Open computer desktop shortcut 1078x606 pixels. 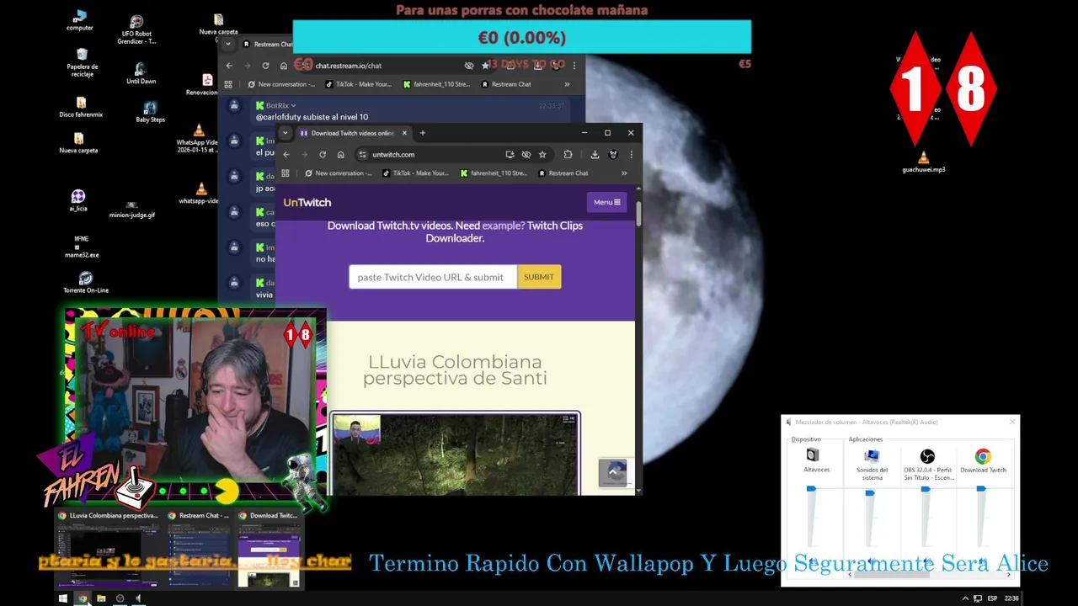[80, 21]
